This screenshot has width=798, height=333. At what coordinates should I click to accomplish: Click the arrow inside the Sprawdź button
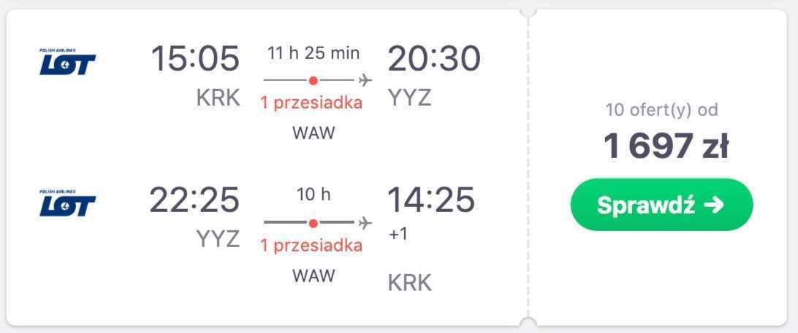tap(715, 205)
